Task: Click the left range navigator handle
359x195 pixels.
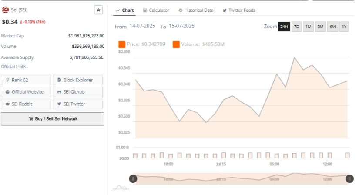Action: click(133, 179)
